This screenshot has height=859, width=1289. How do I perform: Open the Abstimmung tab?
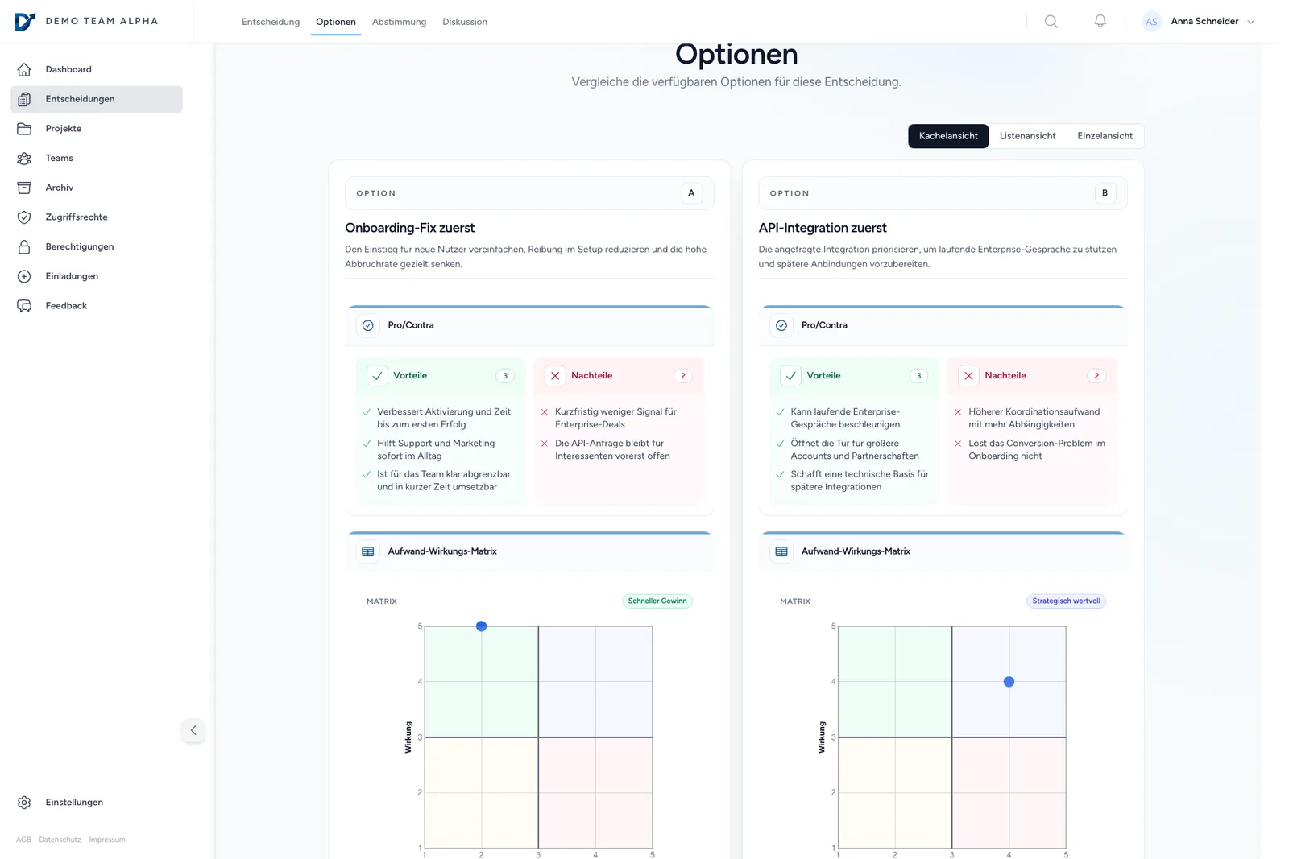click(399, 22)
